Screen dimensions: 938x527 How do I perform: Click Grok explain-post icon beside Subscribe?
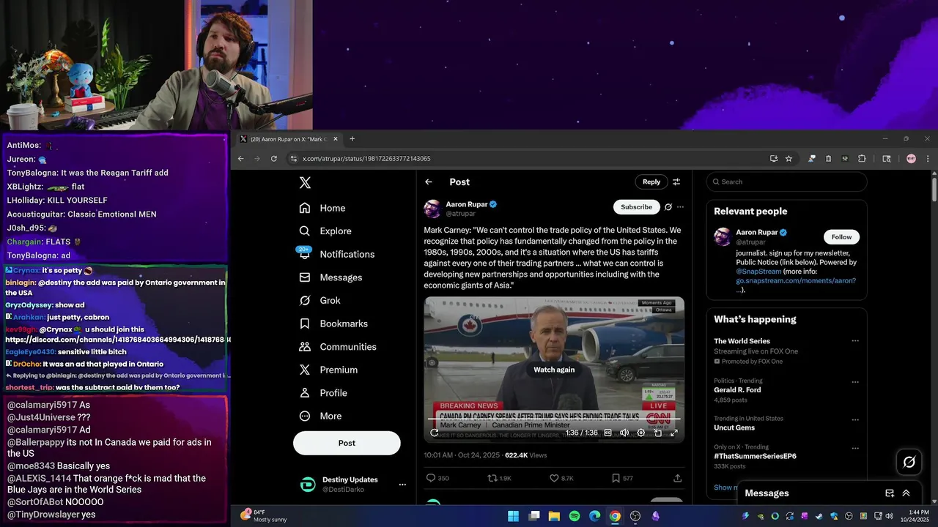668,207
